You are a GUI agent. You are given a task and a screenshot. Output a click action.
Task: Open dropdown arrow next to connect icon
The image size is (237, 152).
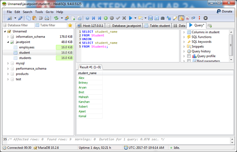pyautogui.click(x=15, y=18)
